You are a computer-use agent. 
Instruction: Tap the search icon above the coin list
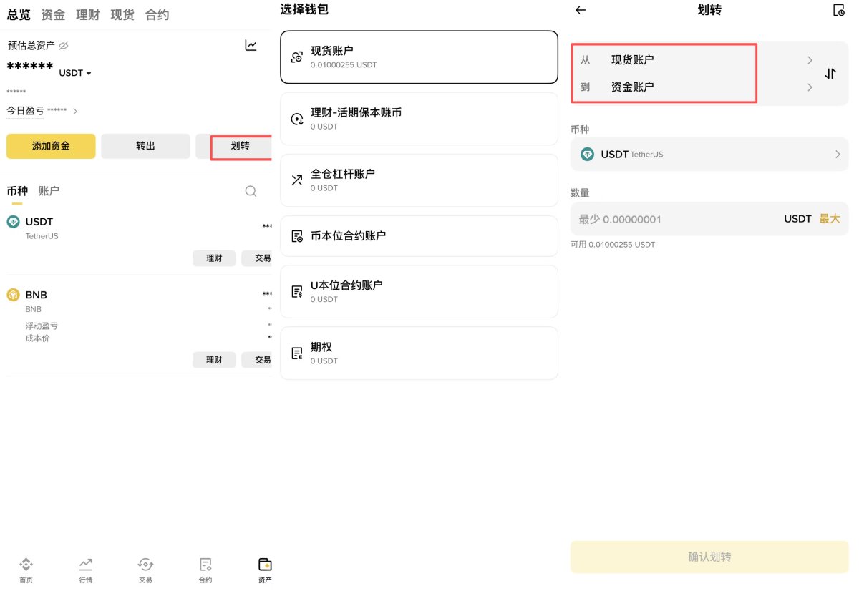tap(251, 191)
